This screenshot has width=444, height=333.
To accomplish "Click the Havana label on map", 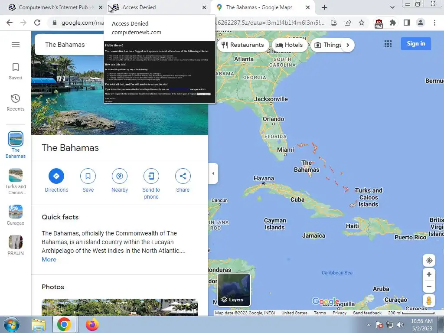I will click(x=264, y=178).
